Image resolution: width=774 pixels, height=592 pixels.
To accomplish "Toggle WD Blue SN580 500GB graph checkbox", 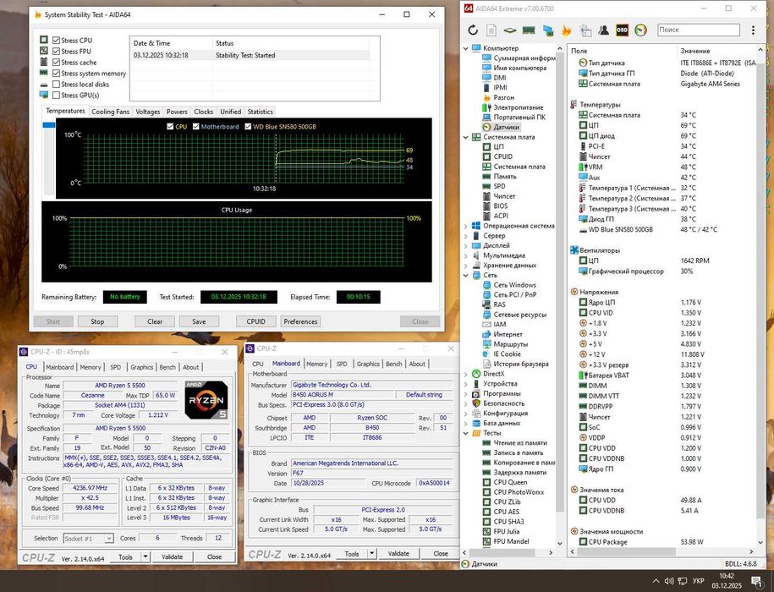I will [248, 126].
